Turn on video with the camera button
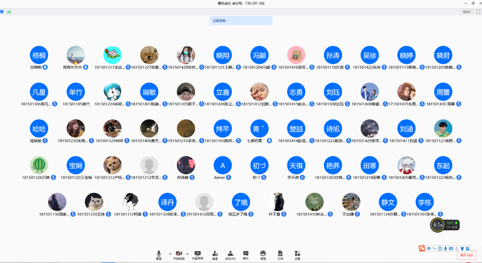The image size is (482, 263). coord(179,255)
